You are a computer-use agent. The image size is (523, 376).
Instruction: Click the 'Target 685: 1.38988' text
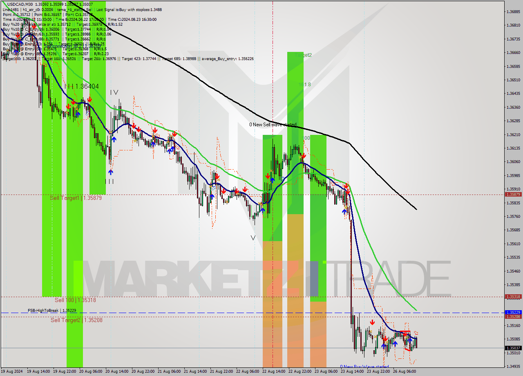click(x=180, y=59)
